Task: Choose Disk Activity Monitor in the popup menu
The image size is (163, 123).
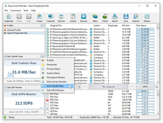Action: click(x=57, y=82)
